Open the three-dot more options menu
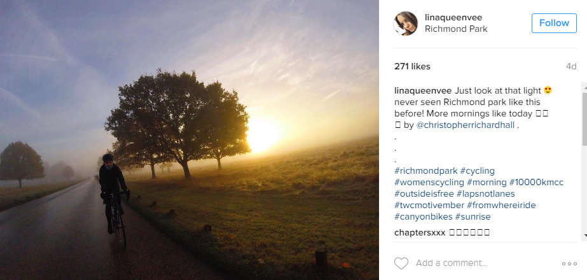Viewport: 587px width, 280px height. (x=569, y=263)
